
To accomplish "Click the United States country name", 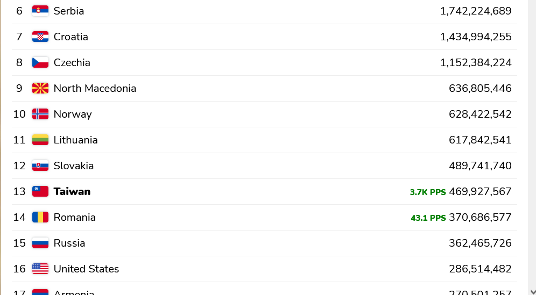I will tap(86, 269).
